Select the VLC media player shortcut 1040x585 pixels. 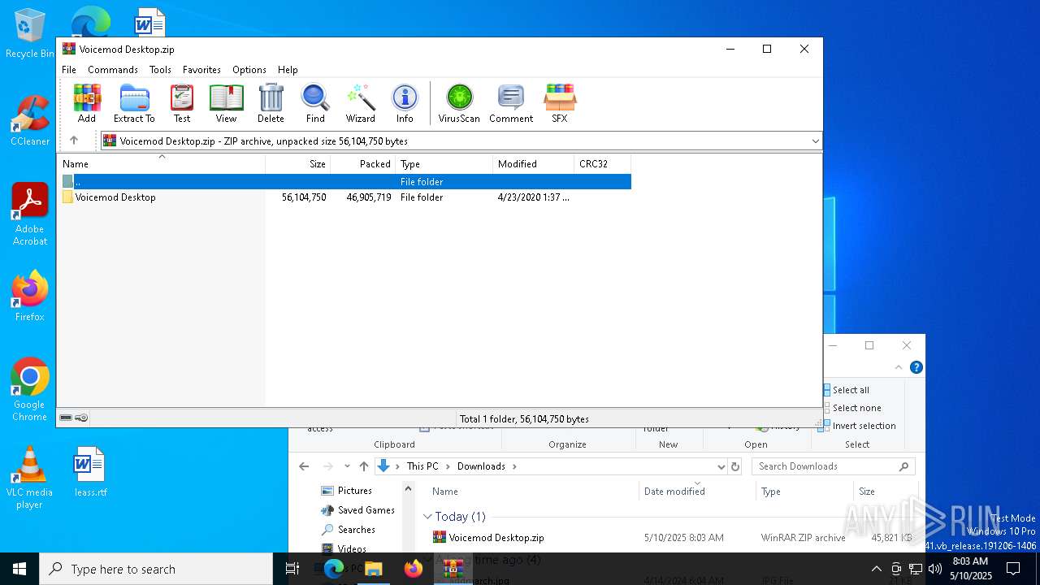point(30,478)
